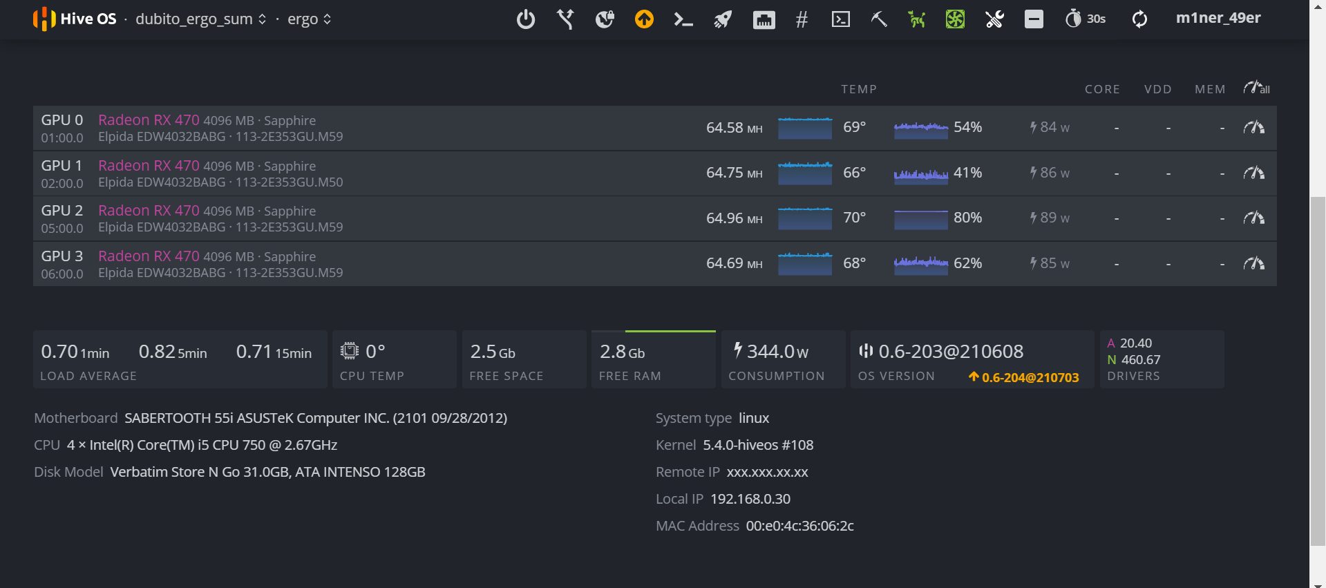Click the hash symbol icon
Image resolution: width=1326 pixels, height=588 pixels.
(x=802, y=19)
